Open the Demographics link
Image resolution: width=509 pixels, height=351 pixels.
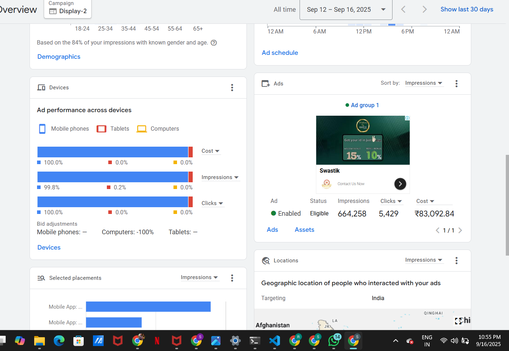coord(59,57)
